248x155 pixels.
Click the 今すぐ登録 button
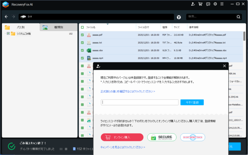(192, 102)
